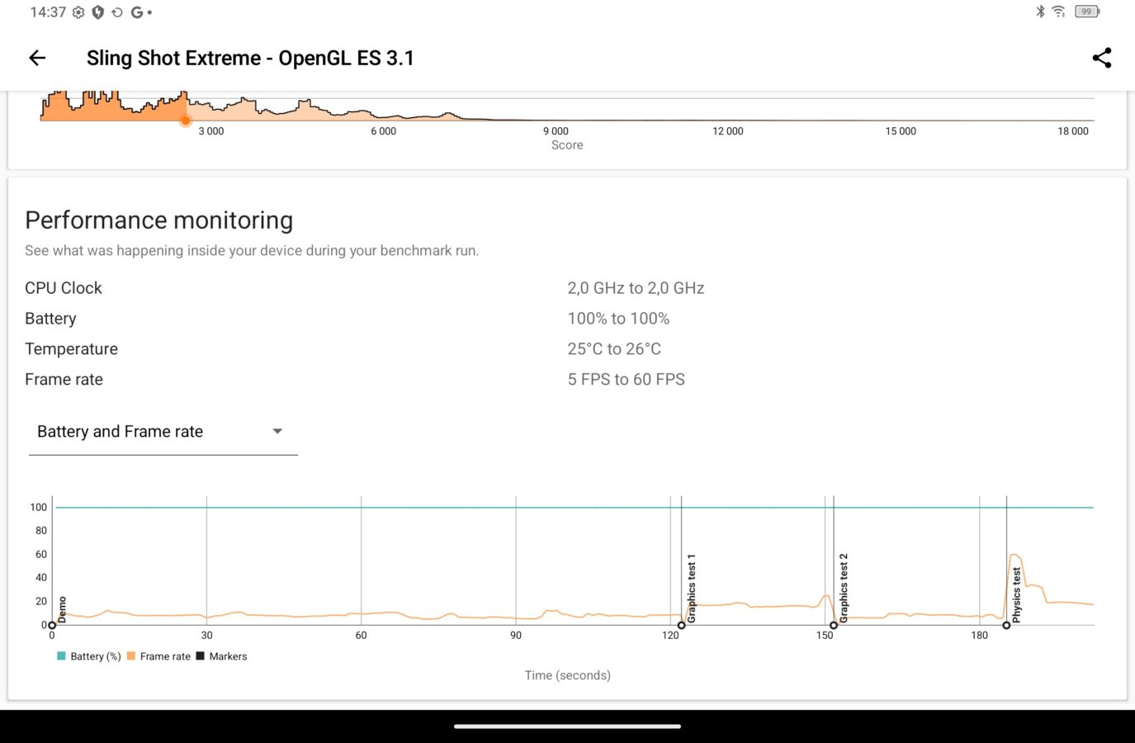This screenshot has height=743, width=1135.
Task: Toggle the Markers legend entry
Action: [221, 656]
